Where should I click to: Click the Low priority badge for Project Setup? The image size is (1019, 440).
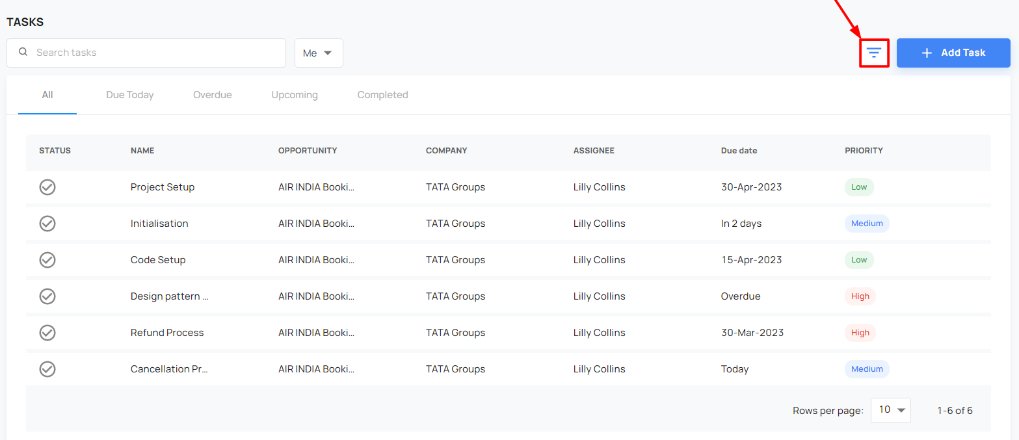click(859, 187)
